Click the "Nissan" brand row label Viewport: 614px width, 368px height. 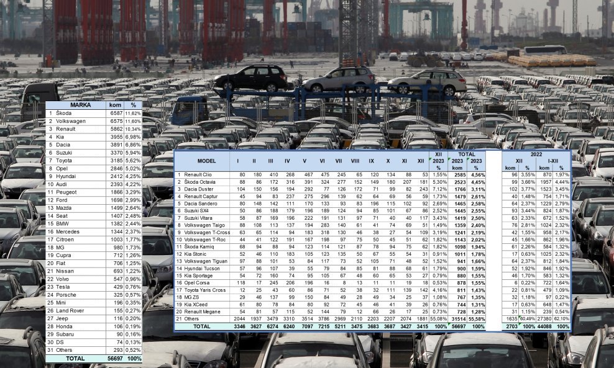point(65,271)
